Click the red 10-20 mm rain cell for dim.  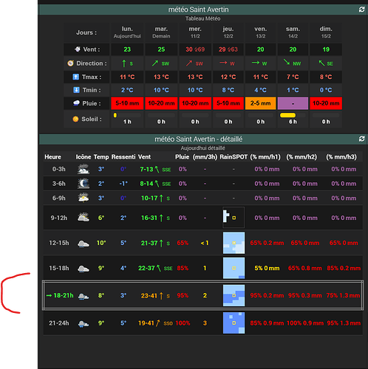[x=326, y=103]
